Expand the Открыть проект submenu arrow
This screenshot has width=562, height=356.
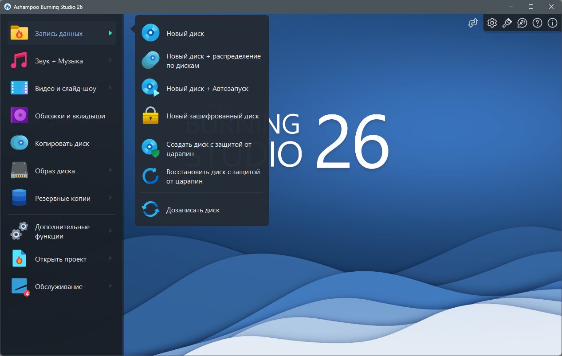[x=110, y=259]
